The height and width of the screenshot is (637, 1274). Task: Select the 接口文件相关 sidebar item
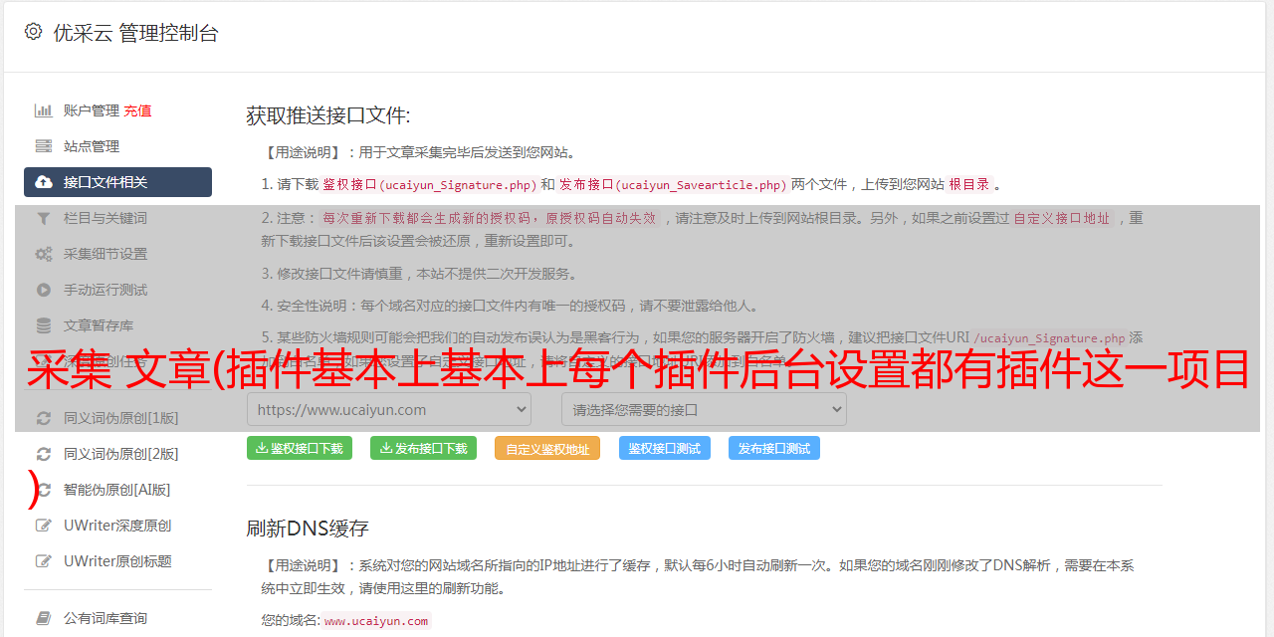pos(117,182)
